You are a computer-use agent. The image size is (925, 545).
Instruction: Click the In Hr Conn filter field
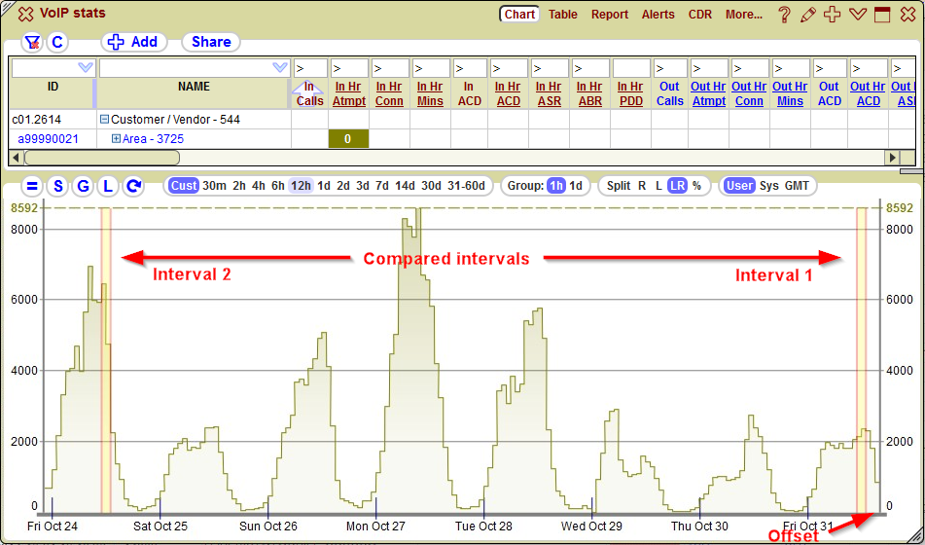coord(390,68)
